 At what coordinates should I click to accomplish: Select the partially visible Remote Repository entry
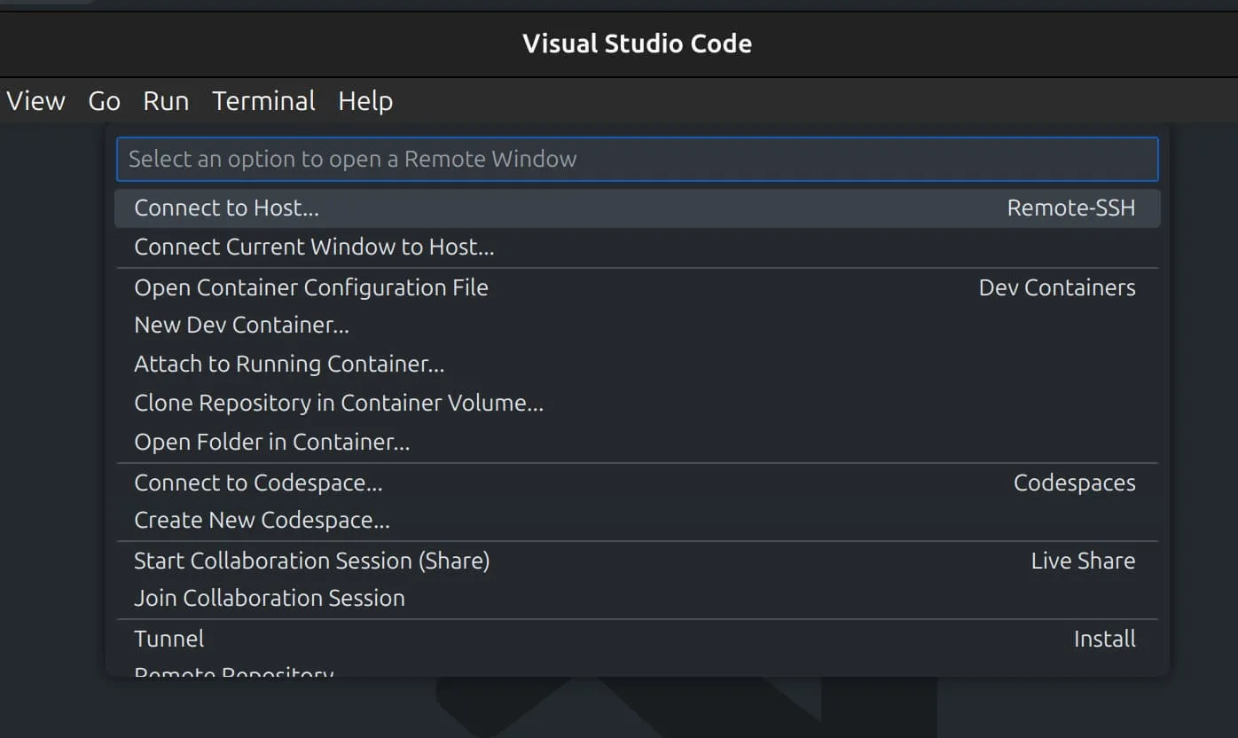click(234, 671)
